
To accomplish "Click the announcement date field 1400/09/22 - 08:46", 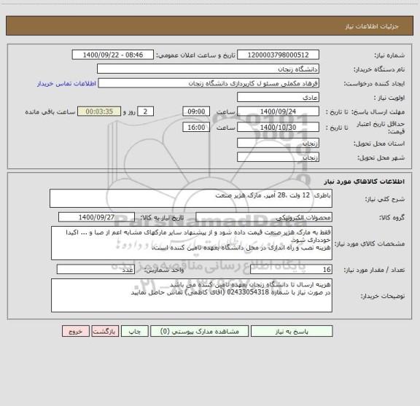I will click(113, 55).
